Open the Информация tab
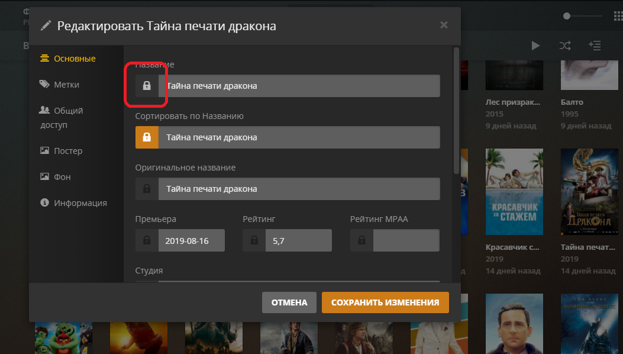 pos(80,203)
